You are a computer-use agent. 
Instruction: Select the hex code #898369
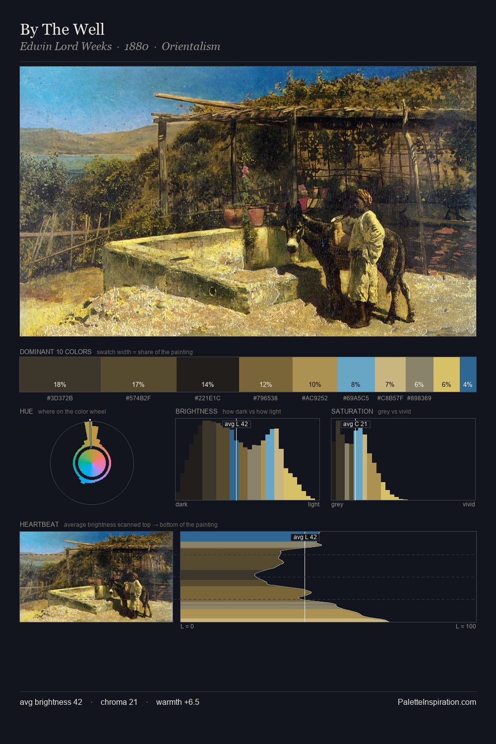[x=419, y=398]
